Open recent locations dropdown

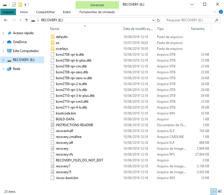coord(20,20)
